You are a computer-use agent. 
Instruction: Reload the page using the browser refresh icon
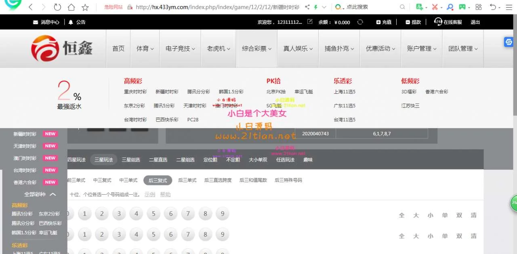tap(57, 7)
